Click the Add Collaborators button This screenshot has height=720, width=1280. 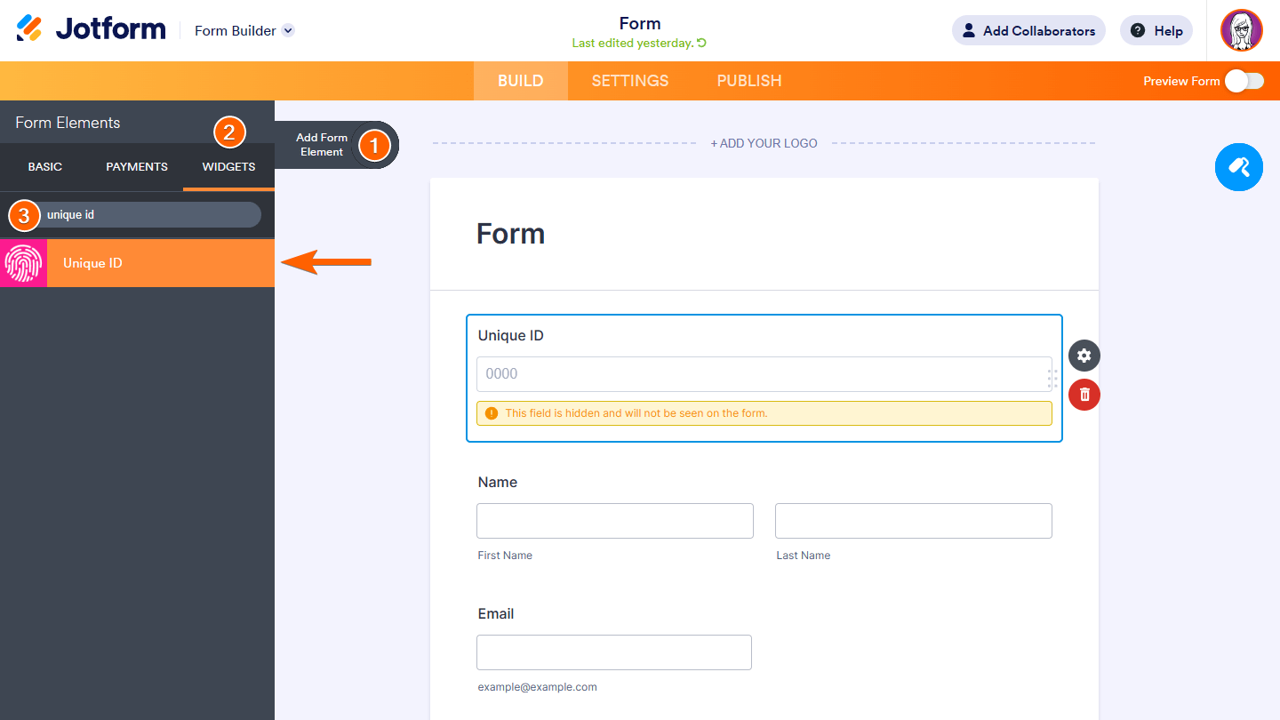[x=1028, y=30]
